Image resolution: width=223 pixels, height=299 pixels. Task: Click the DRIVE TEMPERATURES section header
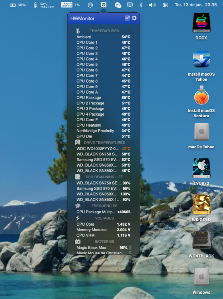(104, 142)
